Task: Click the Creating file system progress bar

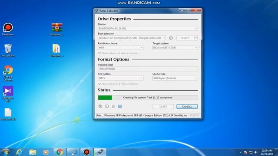Action: tap(148, 97)
